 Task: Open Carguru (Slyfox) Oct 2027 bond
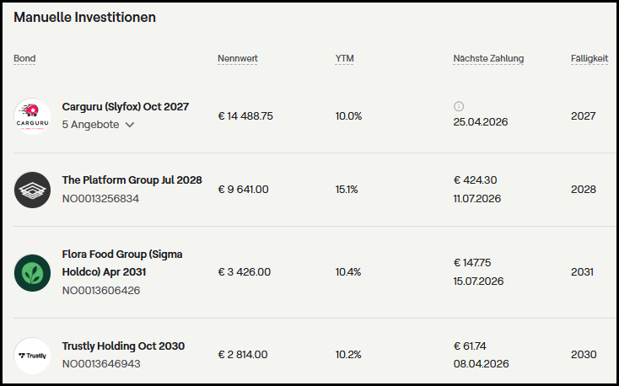click(x=125, y=107)
